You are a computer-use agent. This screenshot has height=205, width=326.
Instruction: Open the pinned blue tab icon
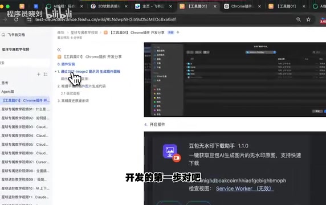coord(36,6)
